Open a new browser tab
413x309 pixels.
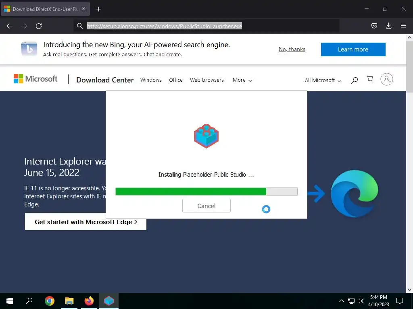98,9
